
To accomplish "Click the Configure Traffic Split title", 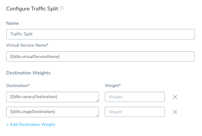I will coord(32,9).
